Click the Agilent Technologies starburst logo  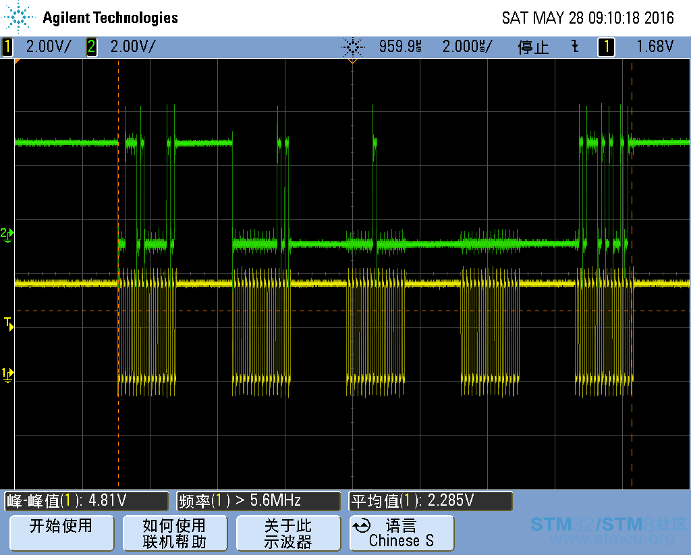pos(18,17)
